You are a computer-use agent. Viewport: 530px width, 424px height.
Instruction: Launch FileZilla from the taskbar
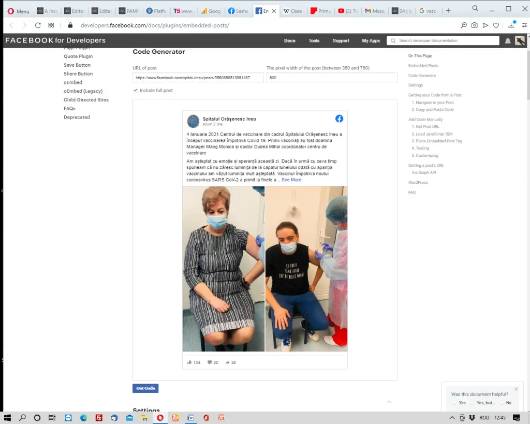pos(99,418)
